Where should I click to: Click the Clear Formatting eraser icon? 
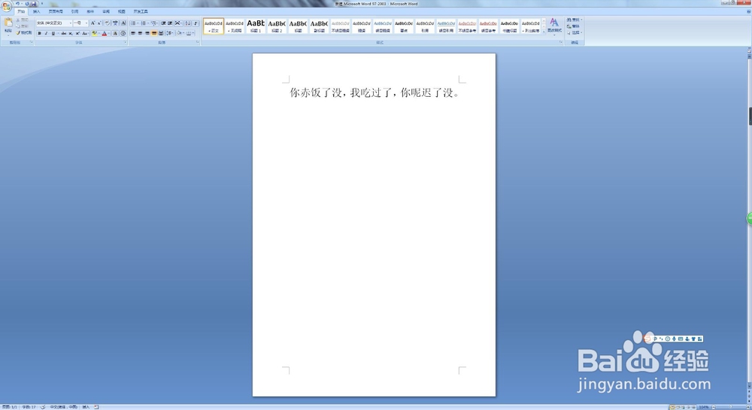click(108, 23)
